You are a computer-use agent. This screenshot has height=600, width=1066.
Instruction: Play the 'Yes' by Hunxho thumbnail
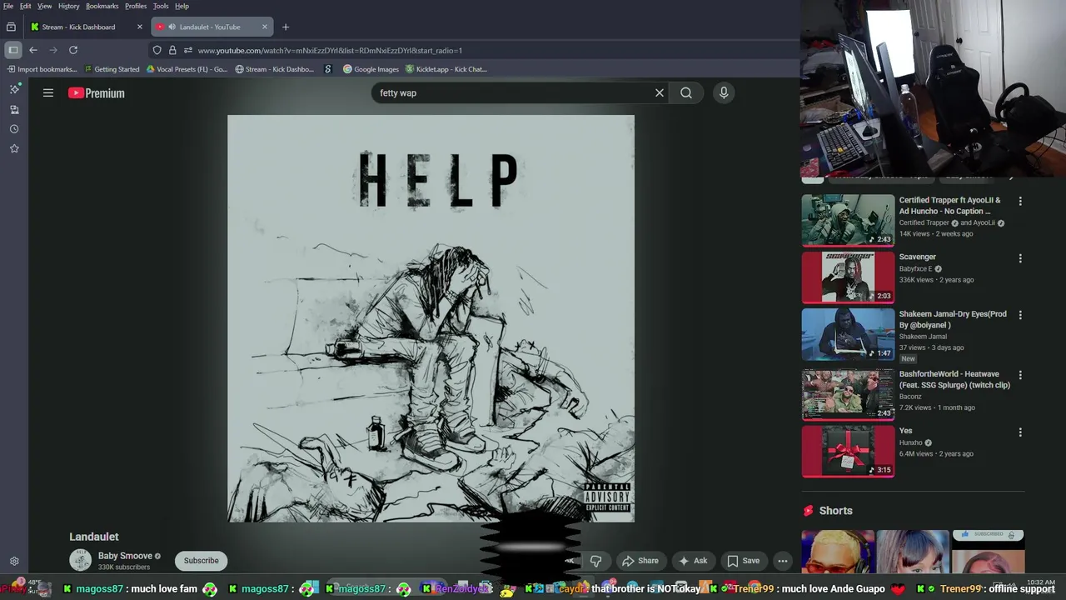pyautogui.click(x=848, y=451)
